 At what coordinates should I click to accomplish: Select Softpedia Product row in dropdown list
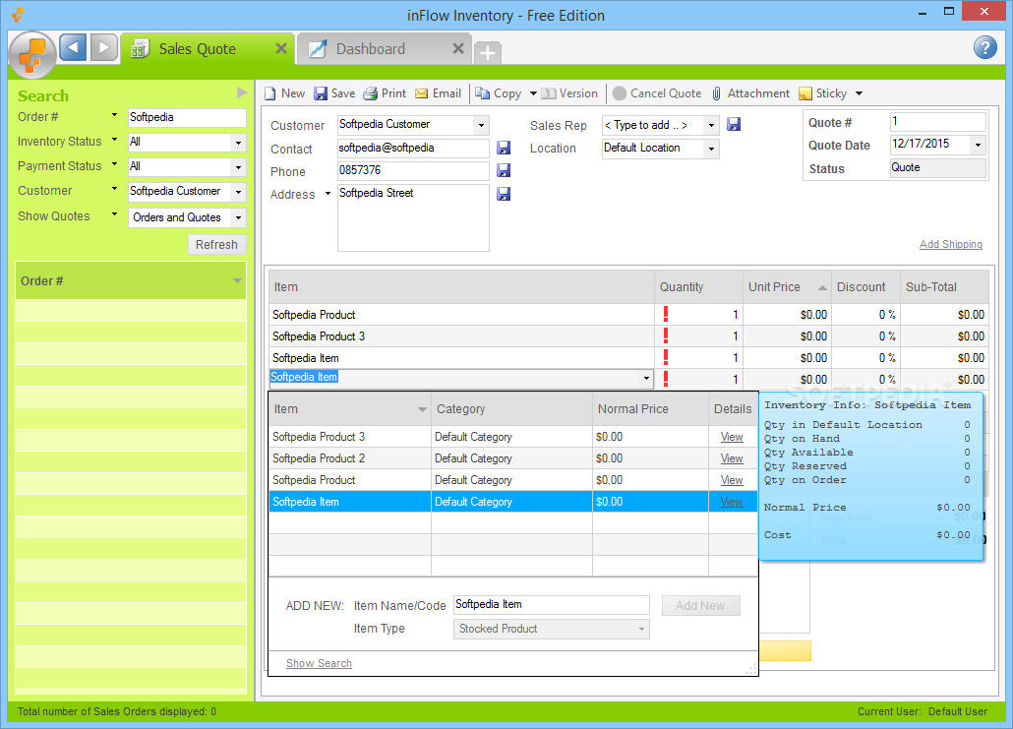pyautogui.click(x=349, y=480)
